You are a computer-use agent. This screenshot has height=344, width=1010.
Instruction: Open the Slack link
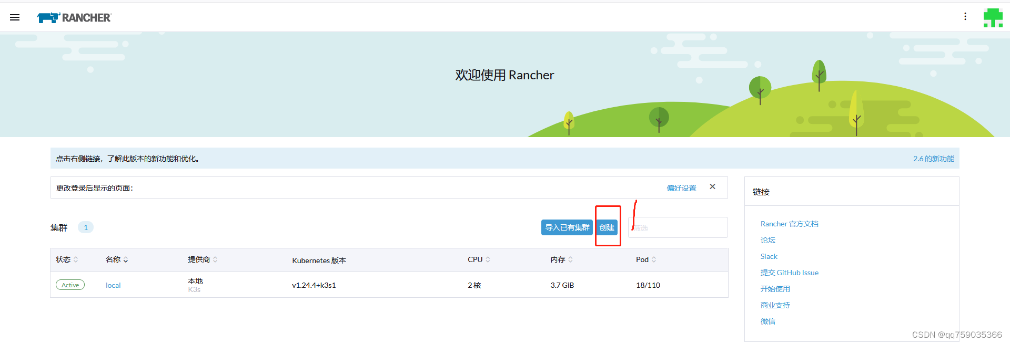coord(769,256)
